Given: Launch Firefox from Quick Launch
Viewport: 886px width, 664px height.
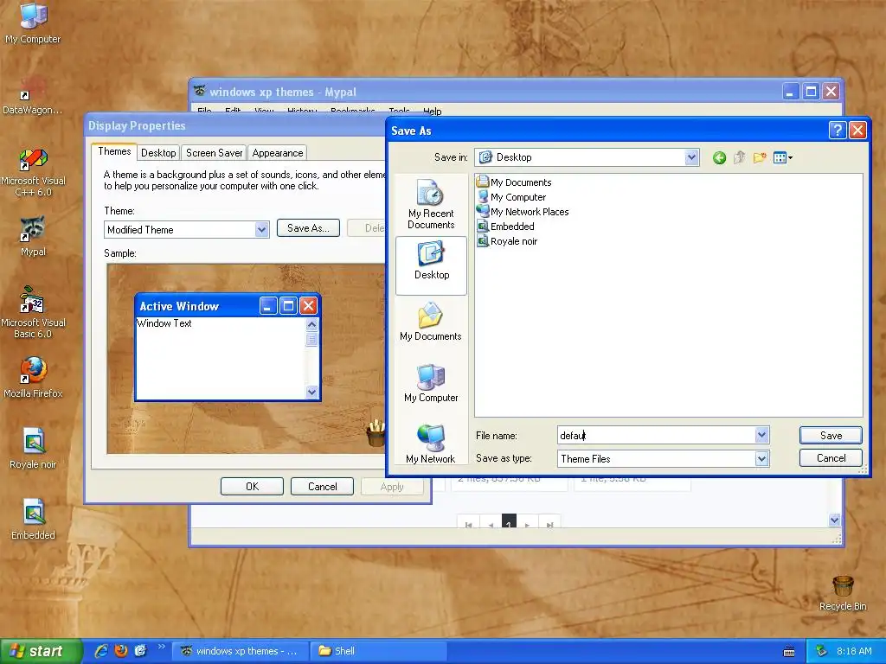Looking at the screenshot, I should [x=121, y=650].
